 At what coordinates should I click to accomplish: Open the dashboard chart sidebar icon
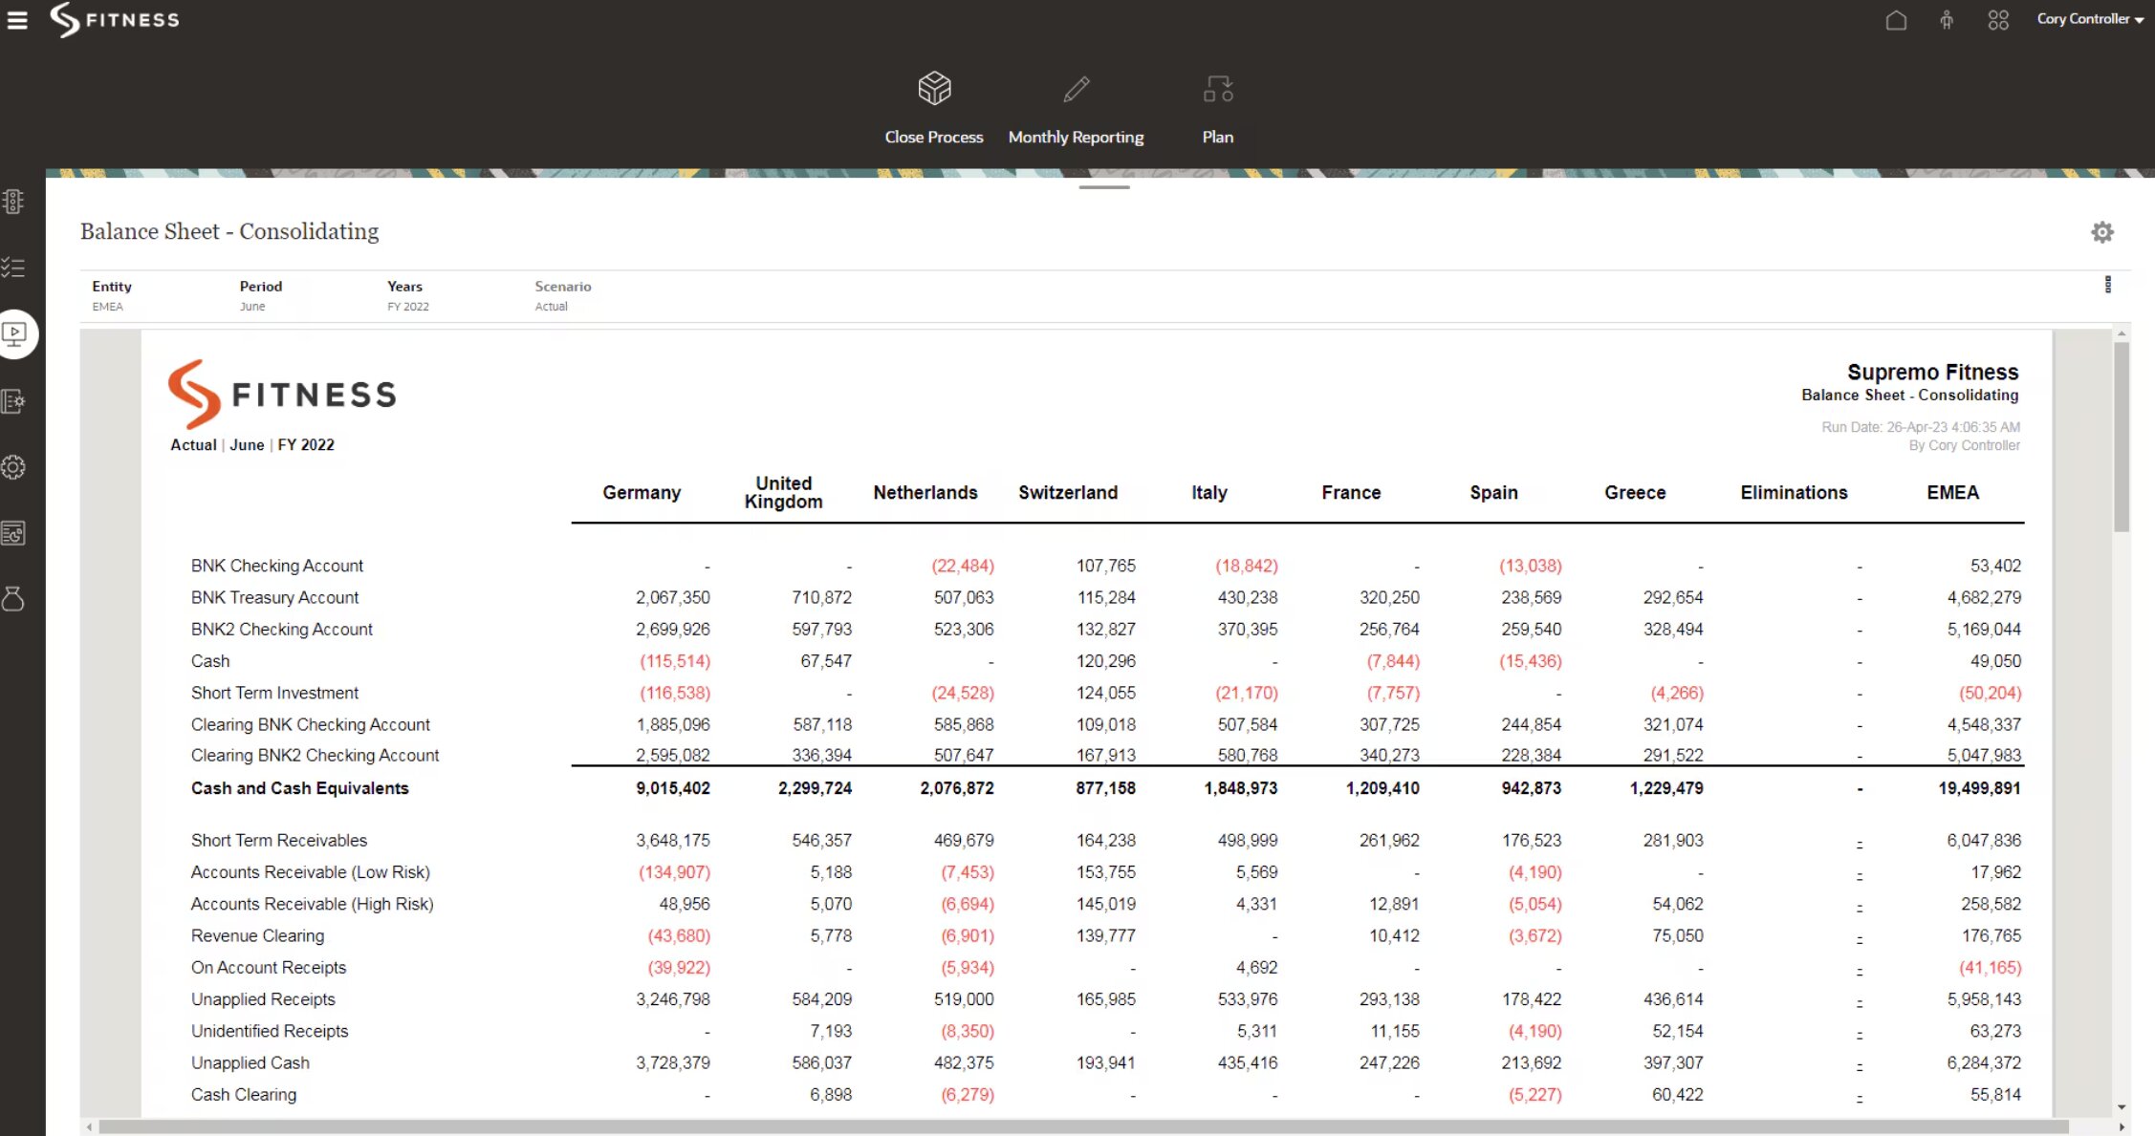13,533
